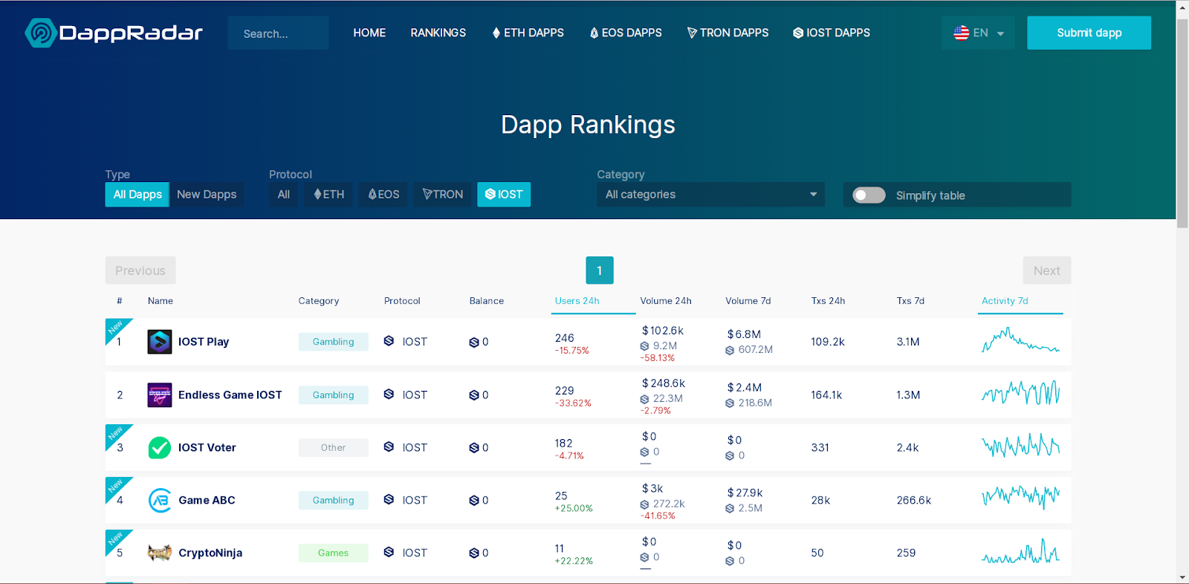Click IOST protocol icon in IOST Play row

(389, 341)
